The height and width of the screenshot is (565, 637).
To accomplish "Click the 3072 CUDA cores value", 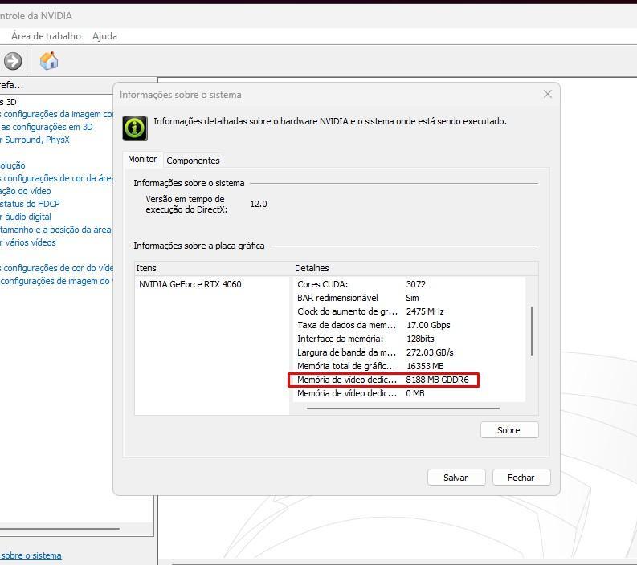I will pos(416,284).
